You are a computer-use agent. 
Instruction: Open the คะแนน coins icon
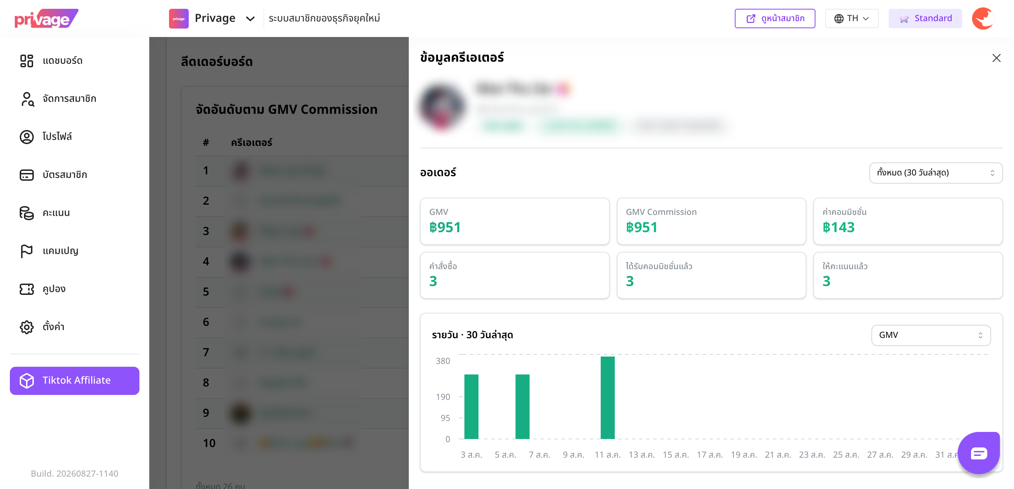click(x=26, y=213)
